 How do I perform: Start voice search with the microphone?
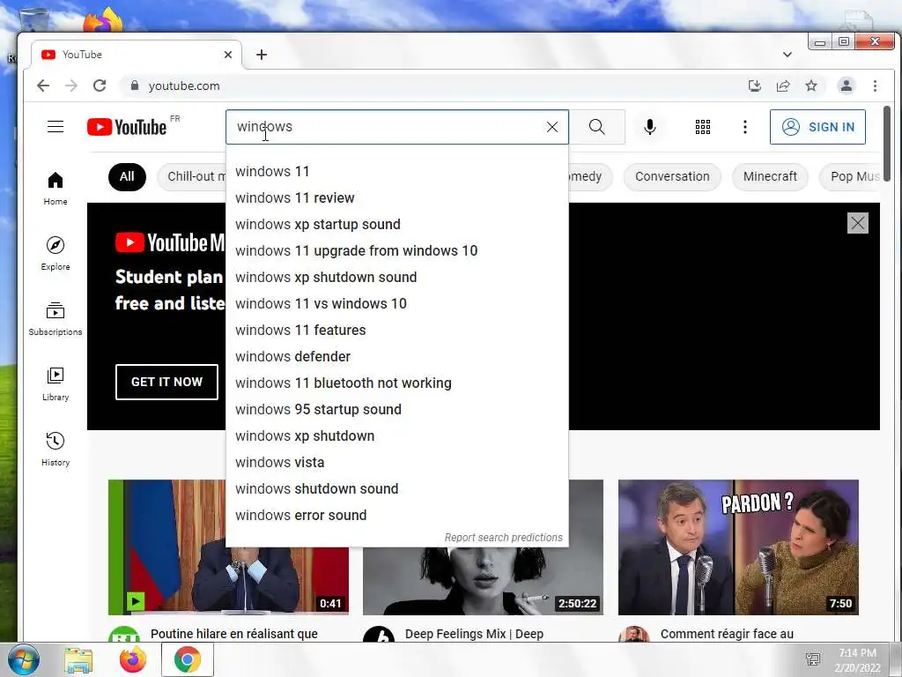pos(649,127)
